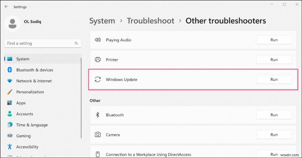Click the Camera label text

pyautogui.click(x=112, y=135)
